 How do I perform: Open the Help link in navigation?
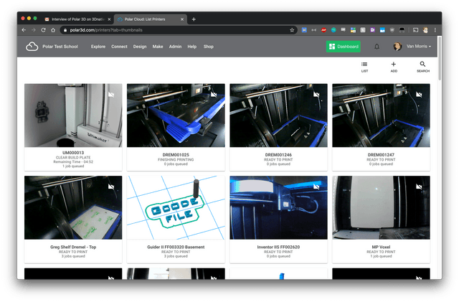click(192, 47)
